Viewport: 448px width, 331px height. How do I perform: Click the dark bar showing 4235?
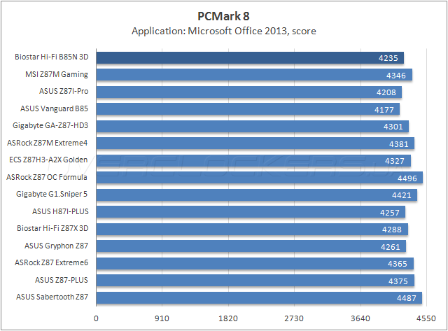250,58
